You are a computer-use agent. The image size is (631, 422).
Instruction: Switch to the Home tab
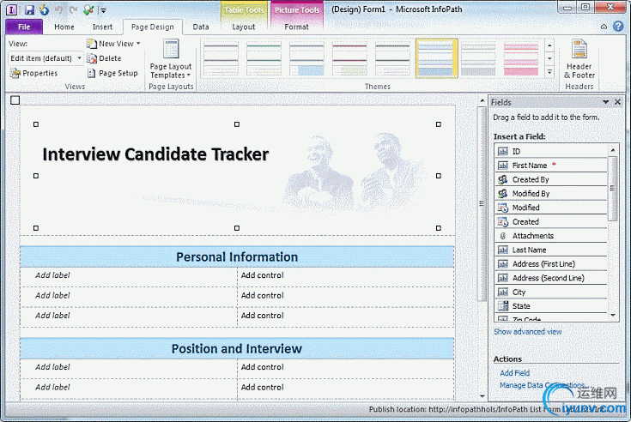(64, 27)
